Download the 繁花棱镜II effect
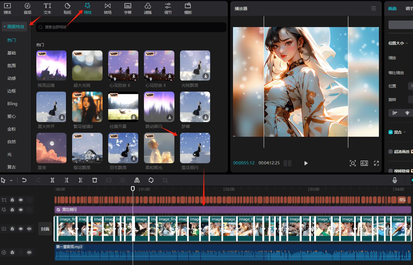The image size is (413, 265). click(98, 117)
